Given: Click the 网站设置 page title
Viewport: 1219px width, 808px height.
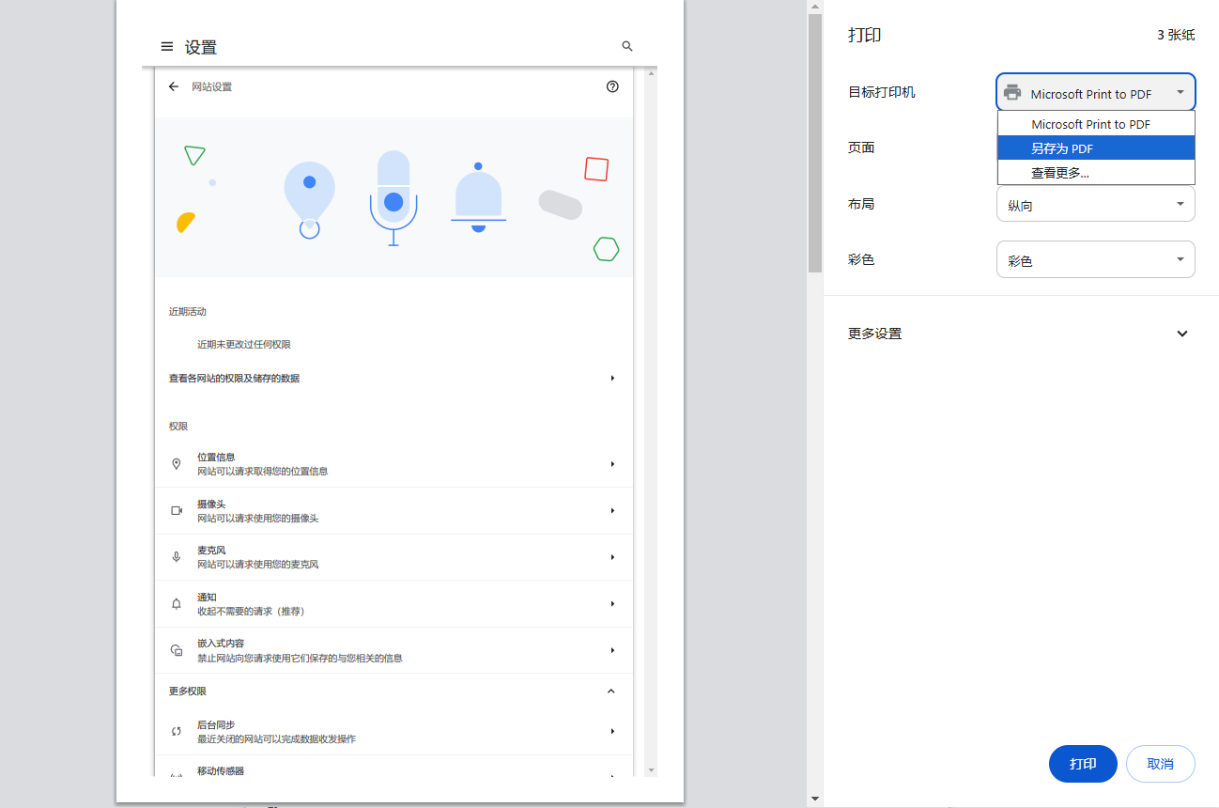Looking at the screenshot, I should 211,86.
